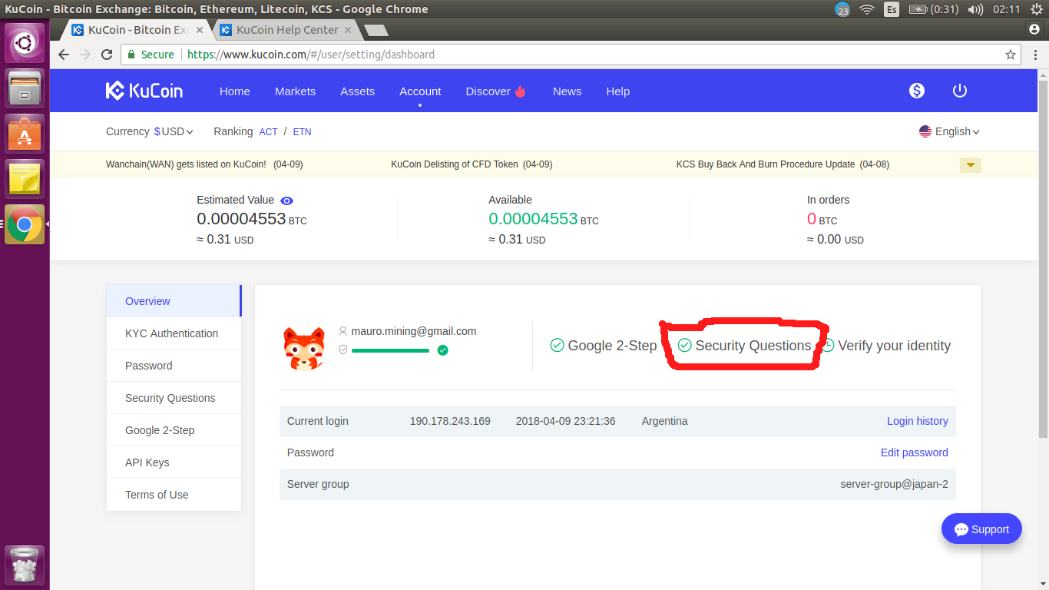Click ACT ranking link

[268, 132]
